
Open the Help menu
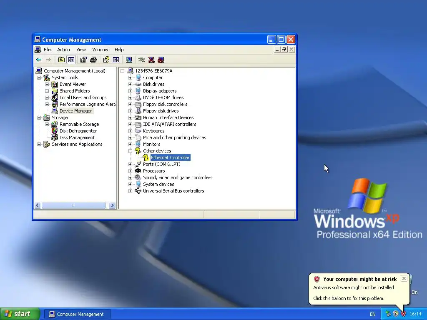tap(119, 50)
